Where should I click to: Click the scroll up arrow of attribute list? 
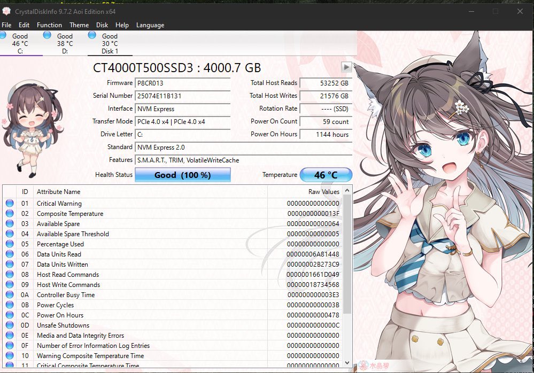coord(347,191)
